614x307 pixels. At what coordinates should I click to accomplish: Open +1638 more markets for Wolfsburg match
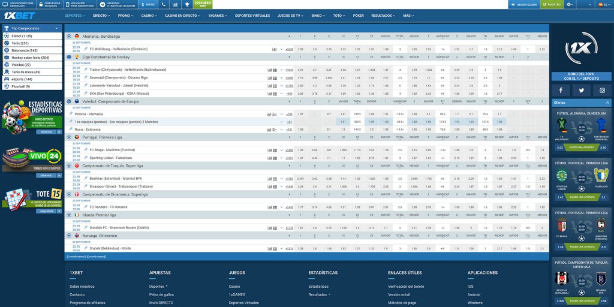click(289, 49)
